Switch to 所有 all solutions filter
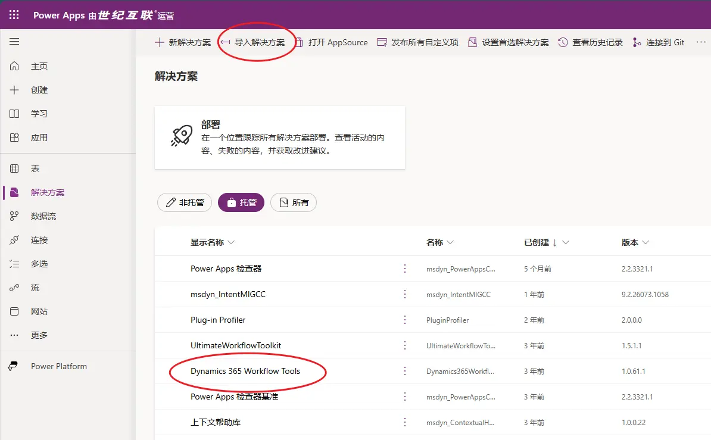Image resolution: width=711 pixels, height=440 pixels. click(x=294, y=202)
